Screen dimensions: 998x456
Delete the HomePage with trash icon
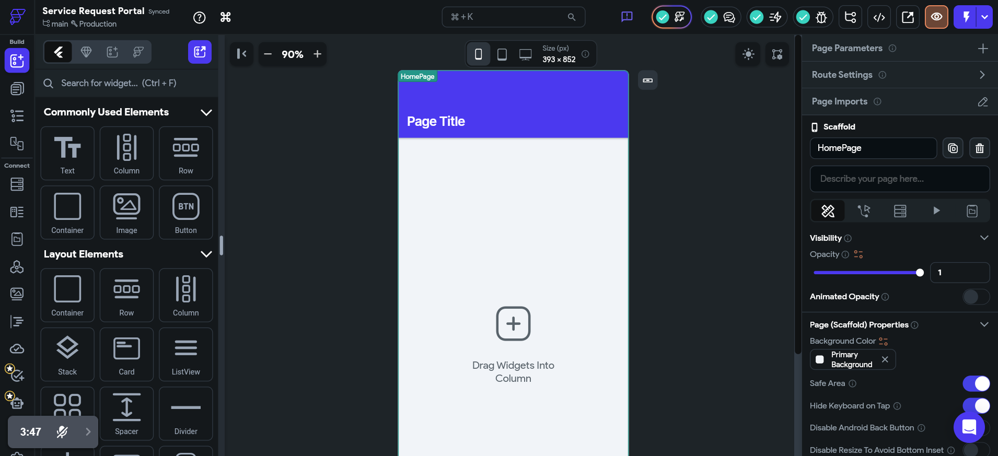[980, 148]
